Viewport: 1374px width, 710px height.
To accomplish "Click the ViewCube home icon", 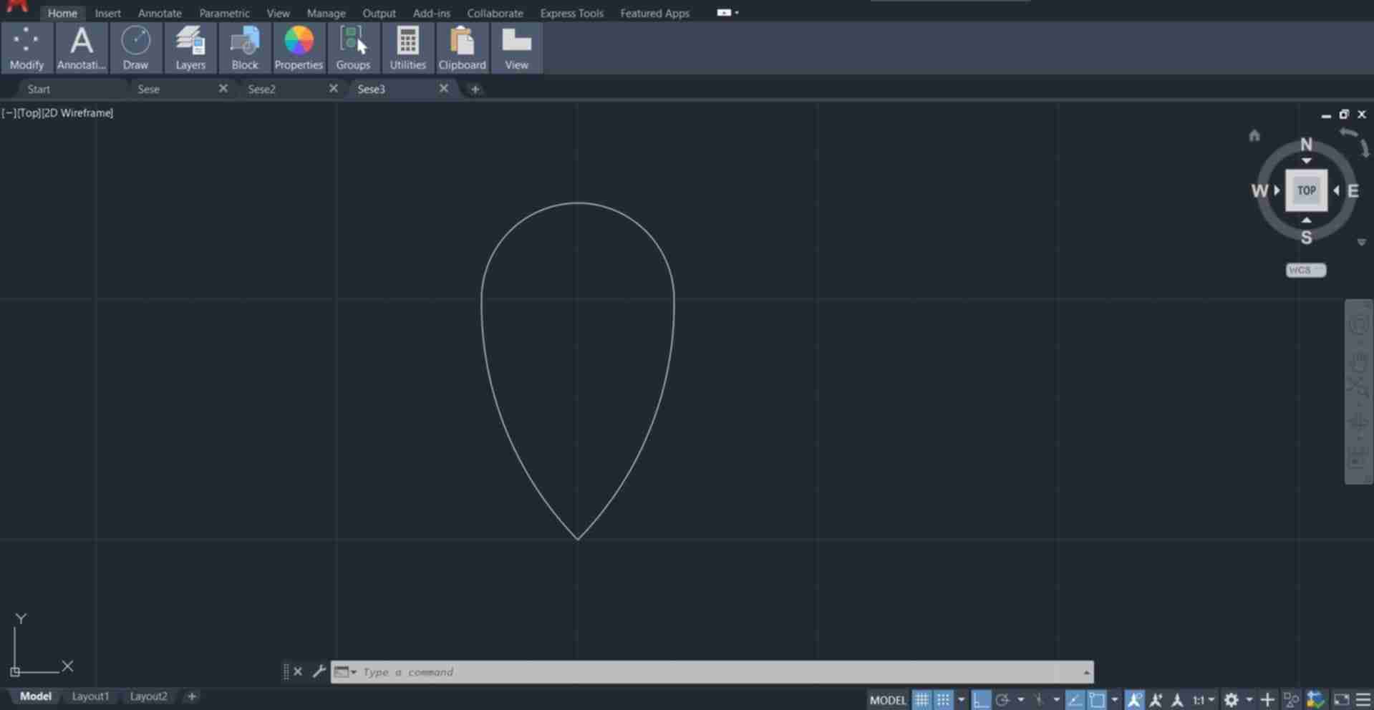I will click(1254, 135).
